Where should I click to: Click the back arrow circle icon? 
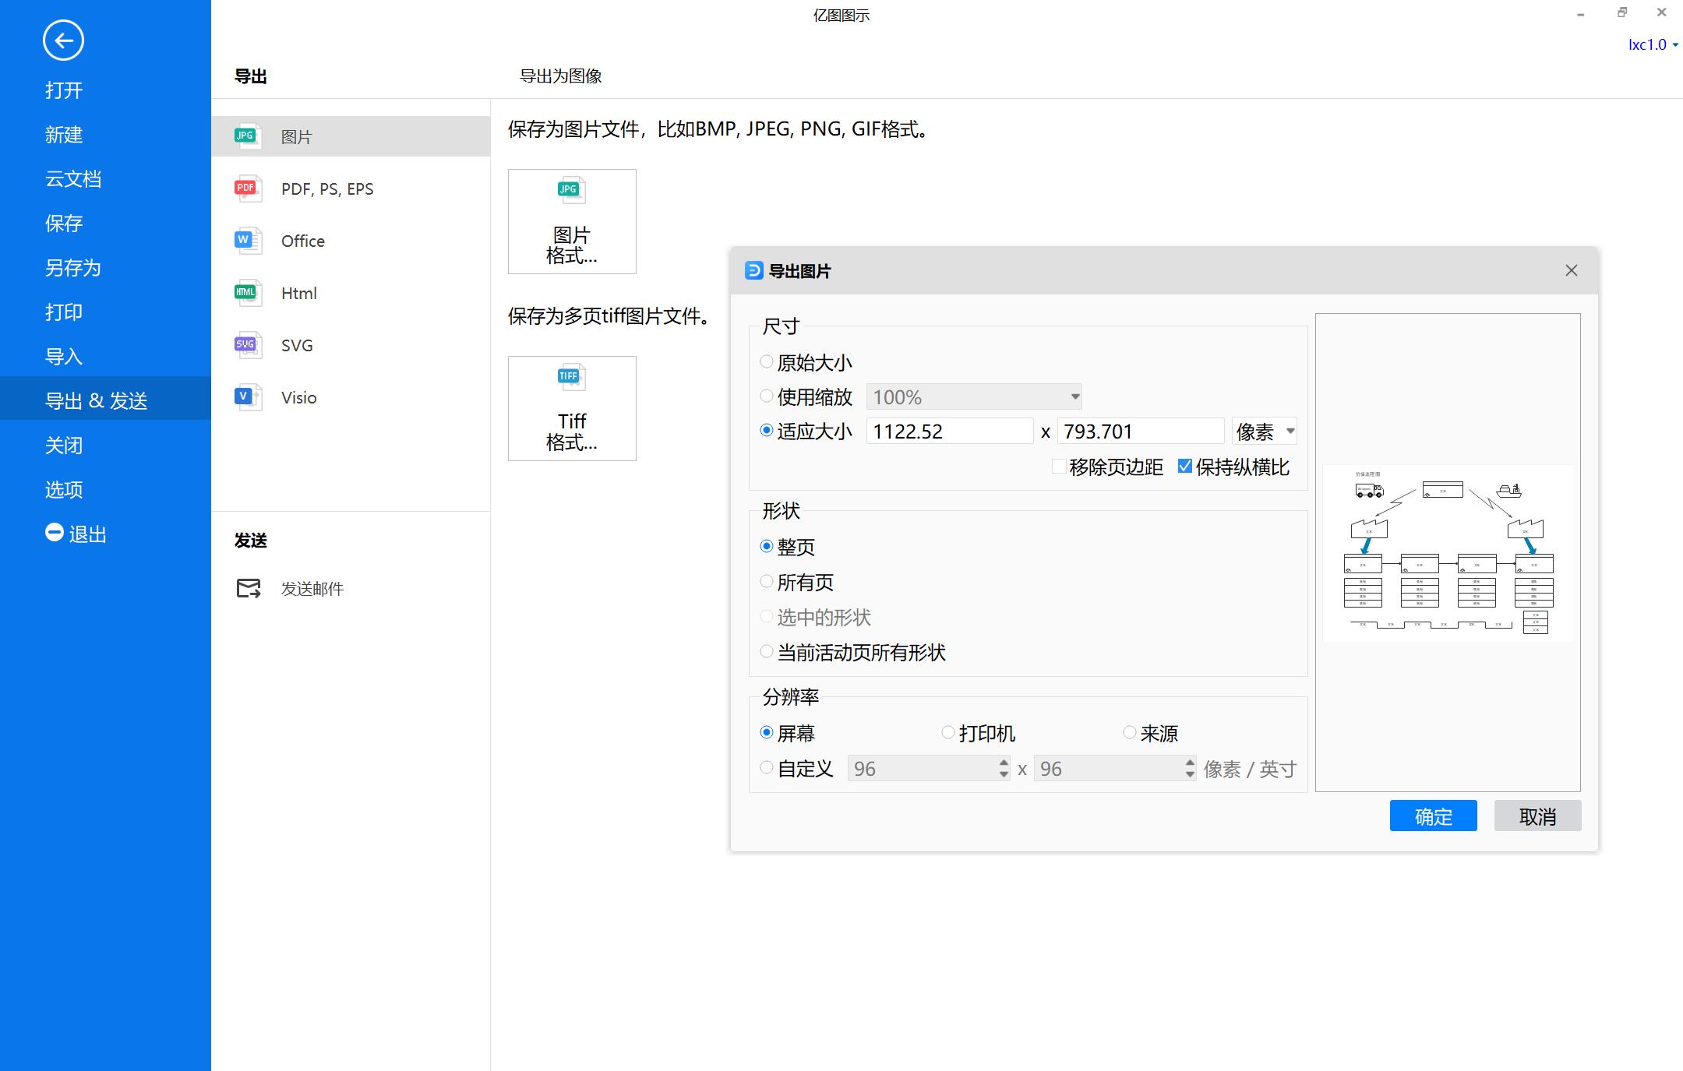tap(63, 41)
